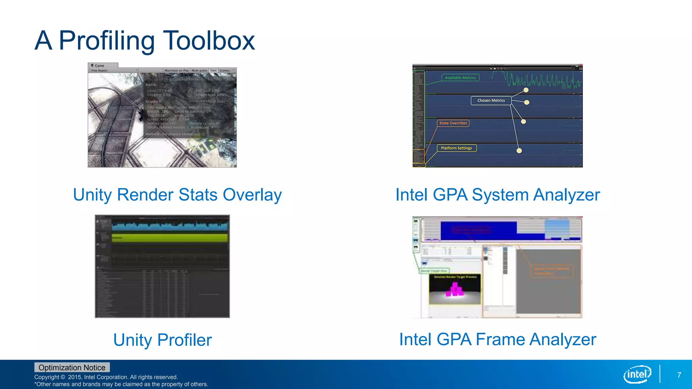
Task: Toggle Mute audio in Game view
Action: coord(199,71)
